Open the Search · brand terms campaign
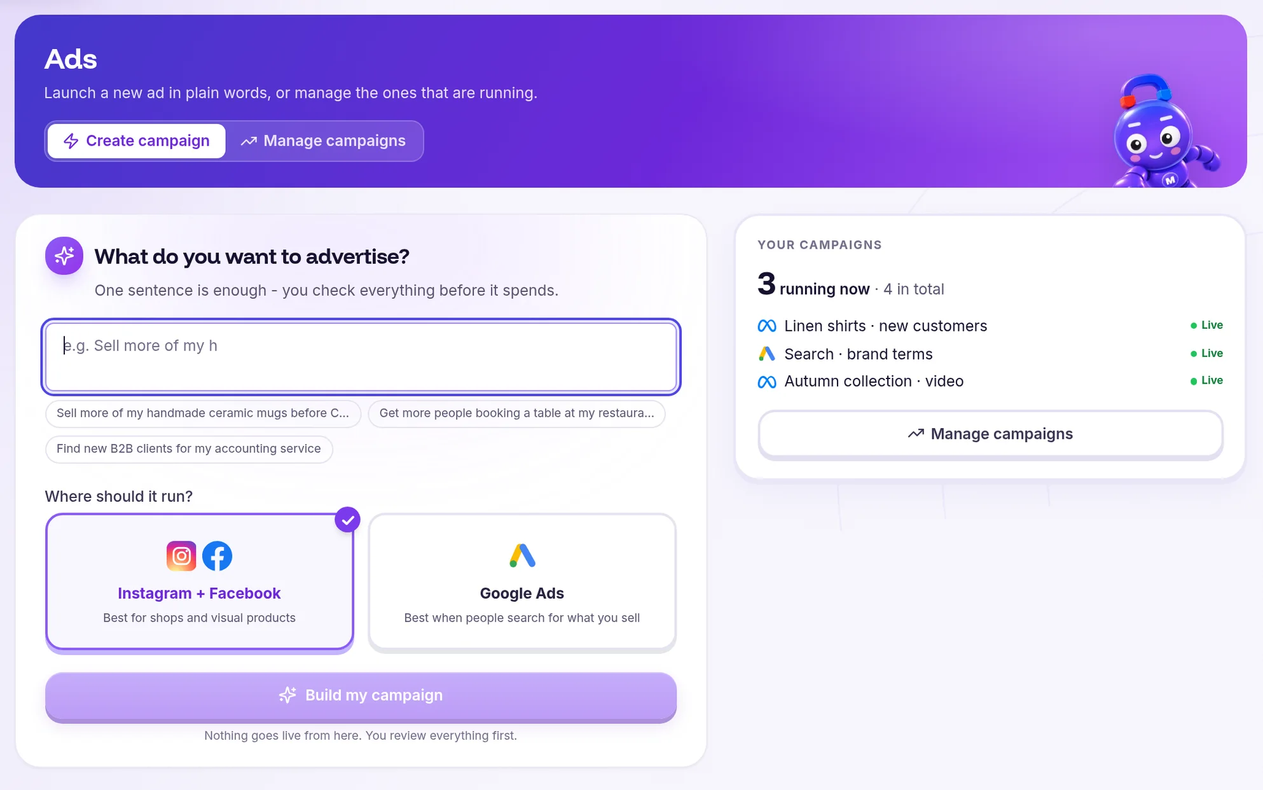1263x790 pixels. click(x=990, y=354)
